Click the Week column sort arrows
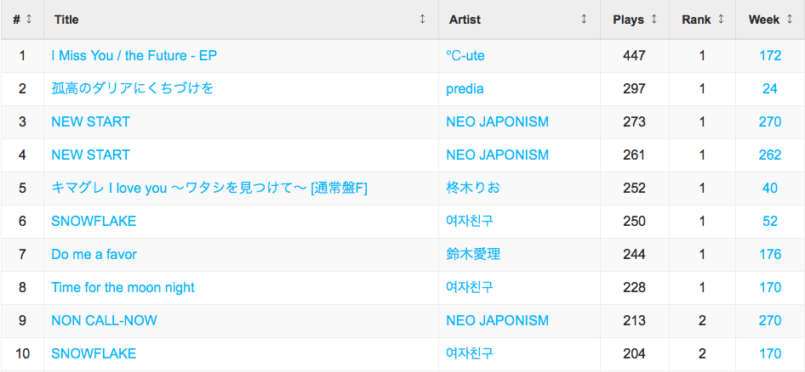805x372 pixels. click(789, 20)
